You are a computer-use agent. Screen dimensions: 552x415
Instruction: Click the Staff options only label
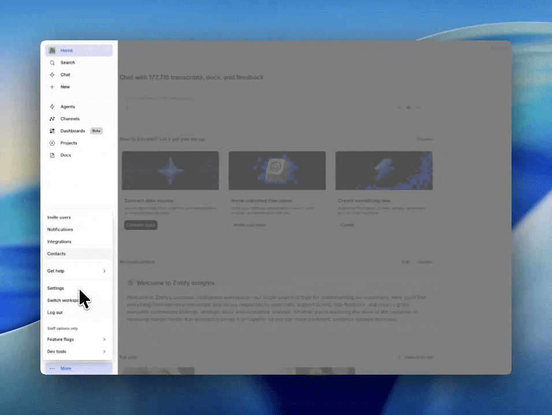click(x=63, y=328)
